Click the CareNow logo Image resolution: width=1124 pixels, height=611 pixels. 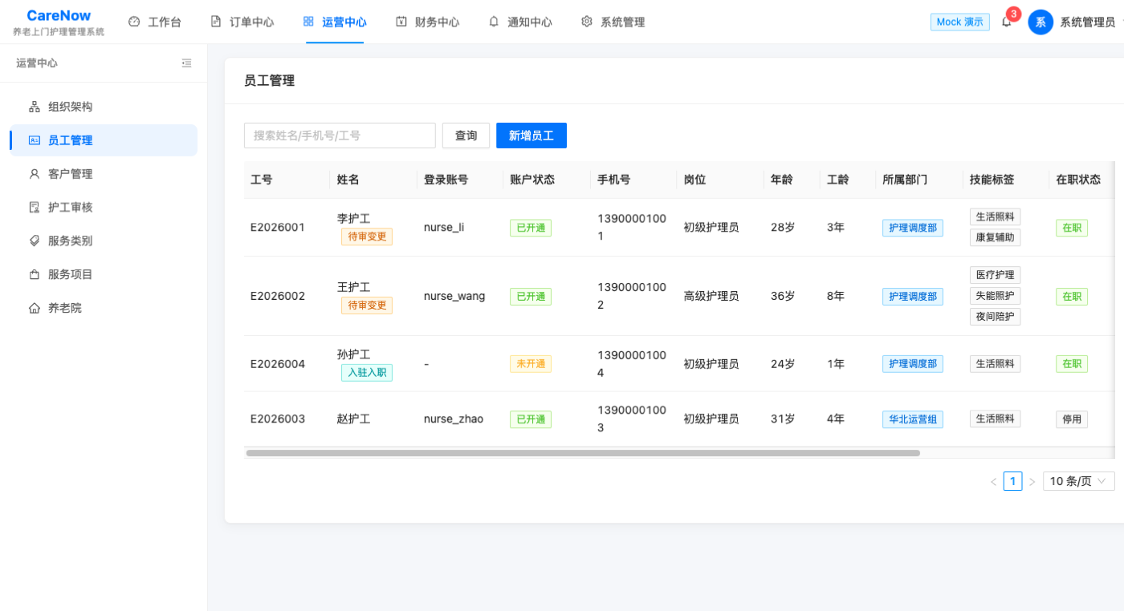tap(59, 15)
